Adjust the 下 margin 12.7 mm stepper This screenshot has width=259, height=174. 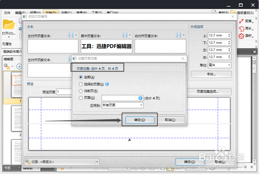tap(229, 43)
